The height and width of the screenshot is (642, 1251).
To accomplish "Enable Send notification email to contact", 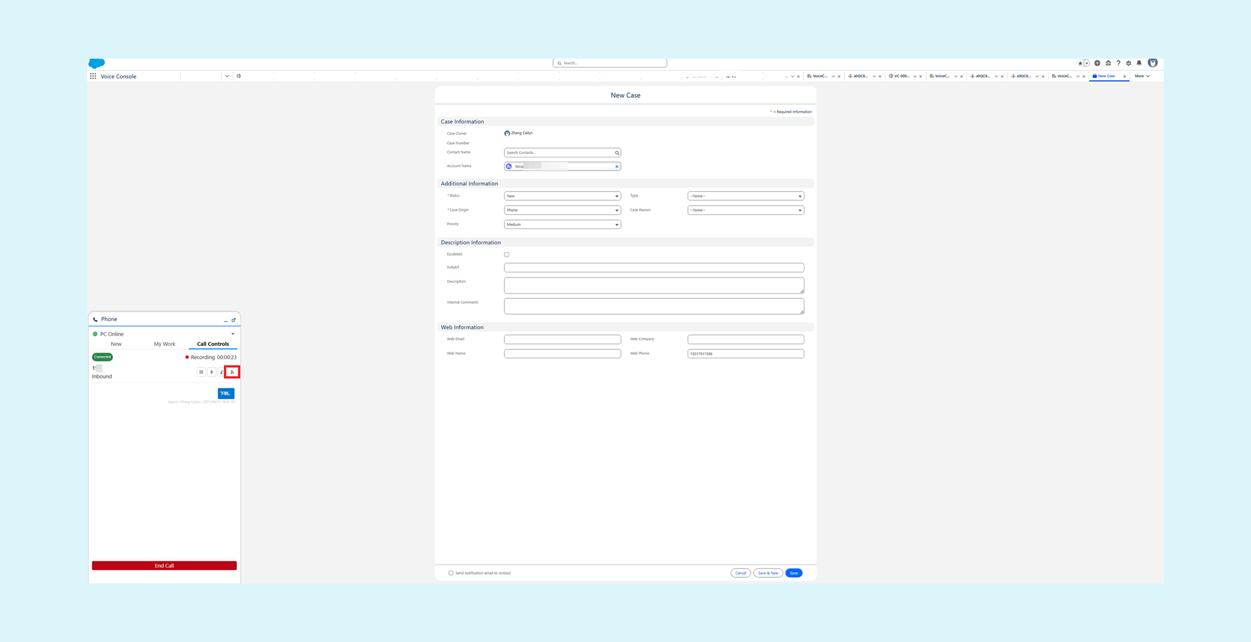I will pyautogui.click(x=451, y=573).
